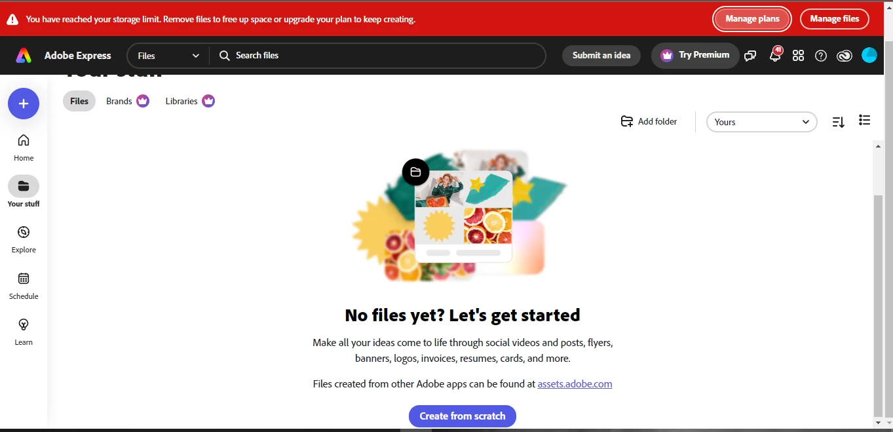Click the premium crown next to Libraries

[208, 101]
